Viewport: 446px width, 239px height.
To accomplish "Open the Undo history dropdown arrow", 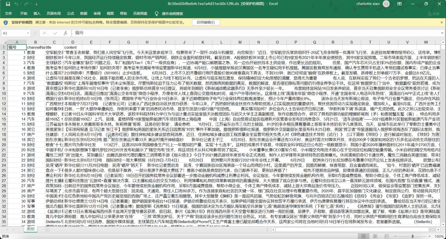I will (x=21, y=4).
